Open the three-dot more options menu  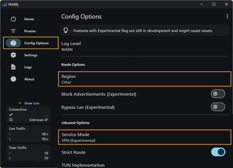click(x=227, y=16)
